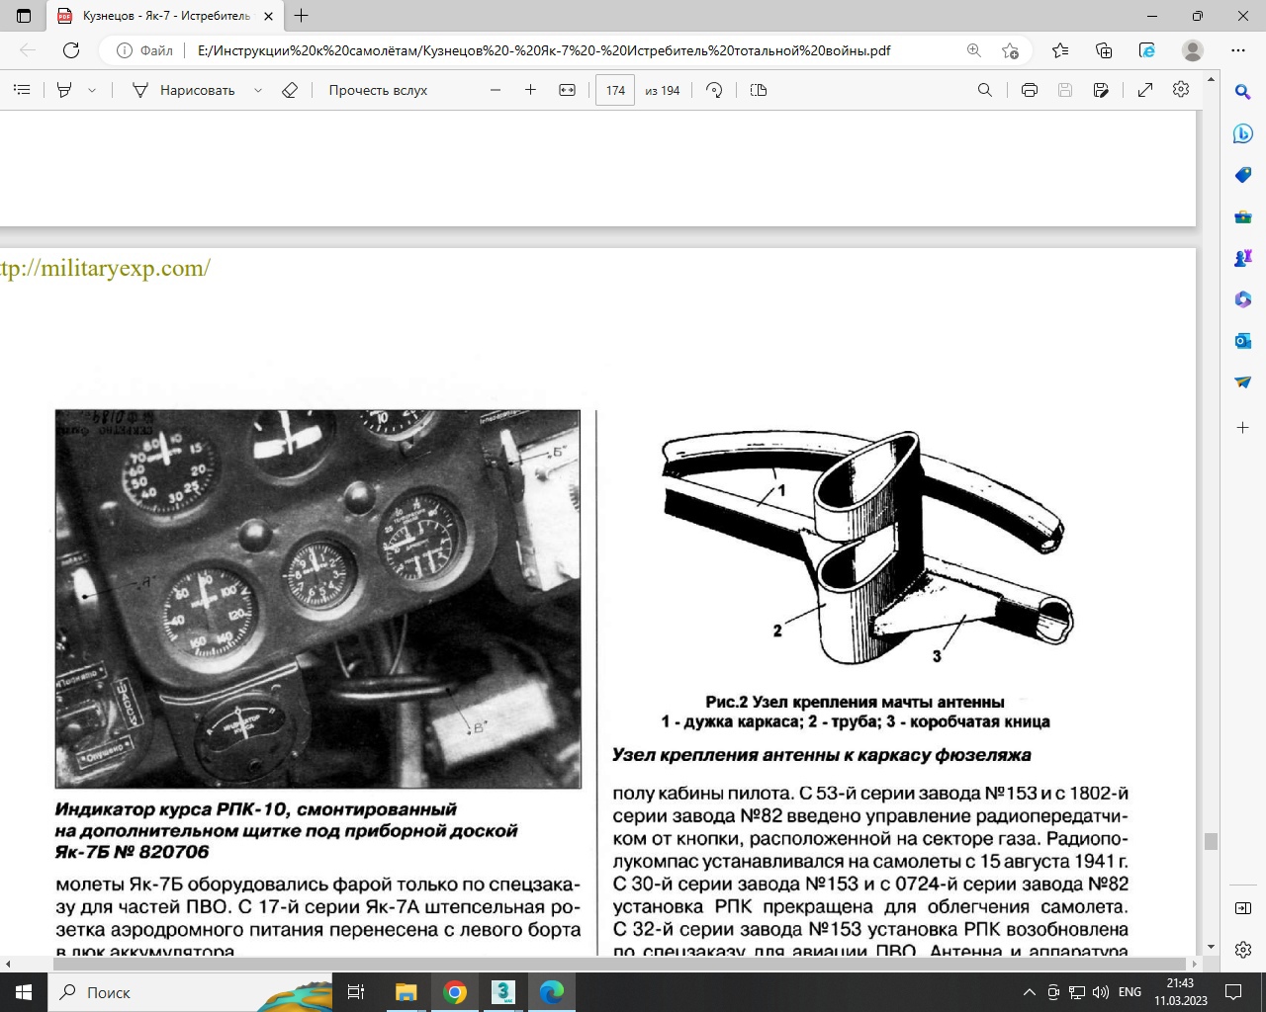Open the Shopping tag in sidebar
This screenshot has width=1266, height=1012.
coord(1243,175)
